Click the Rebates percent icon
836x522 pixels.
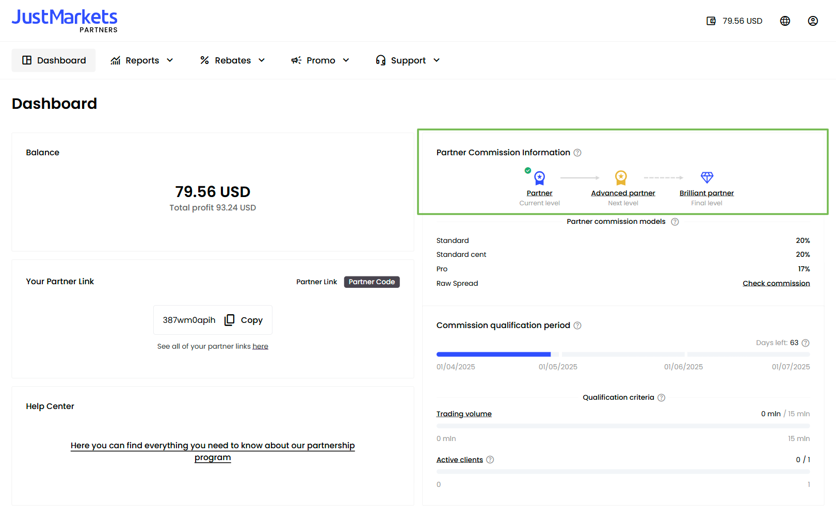204,60
